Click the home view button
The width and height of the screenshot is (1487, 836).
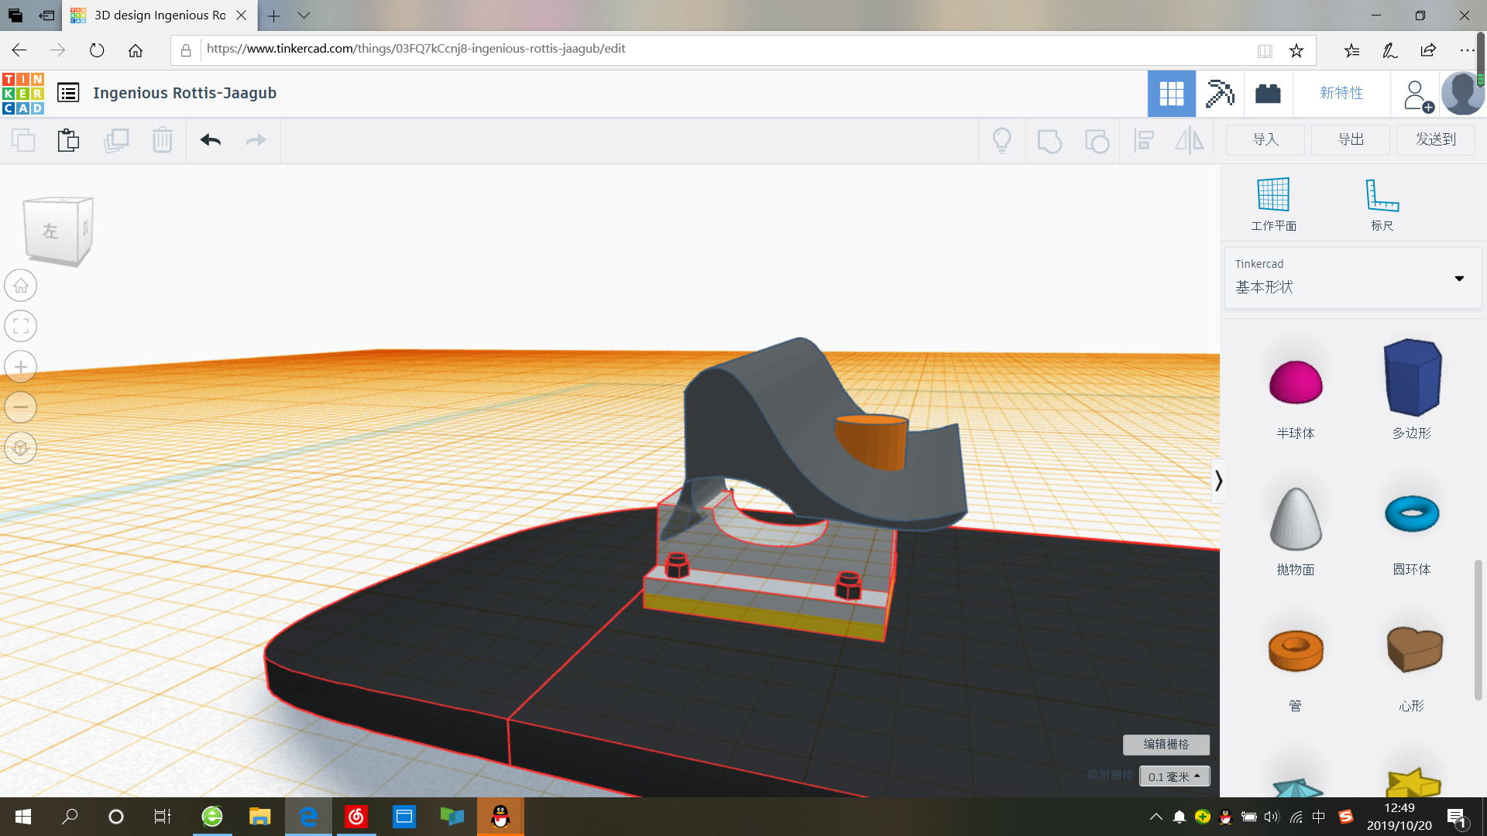21,286
